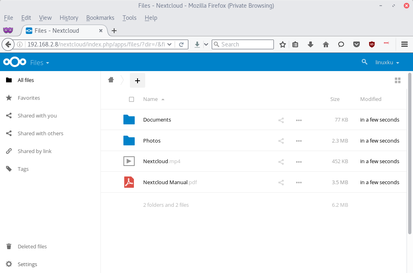Bookmark this page with star icon
This screenshot has width=413, height=273.
tap(283, 44)
